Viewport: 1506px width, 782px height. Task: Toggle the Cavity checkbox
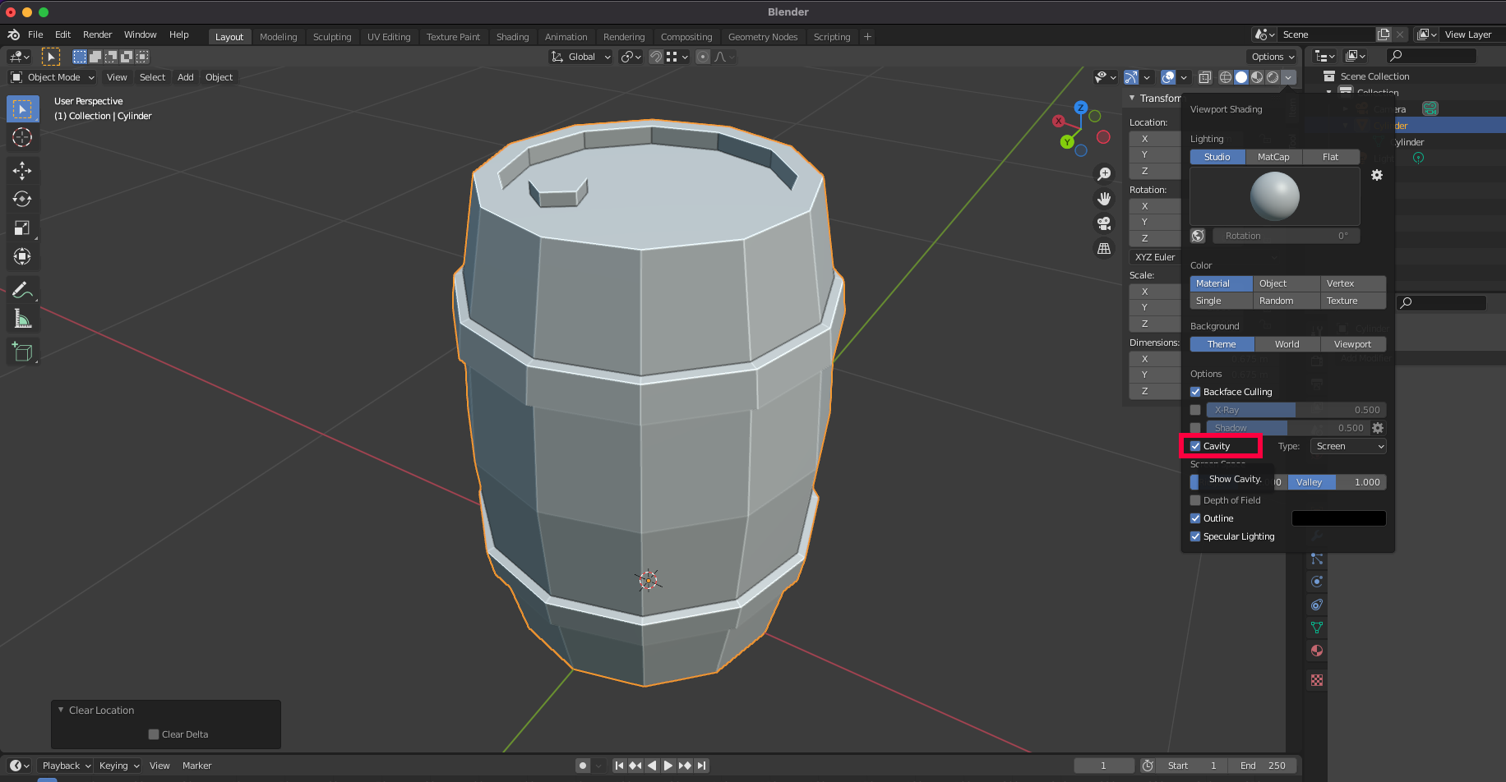(1195, 446)
